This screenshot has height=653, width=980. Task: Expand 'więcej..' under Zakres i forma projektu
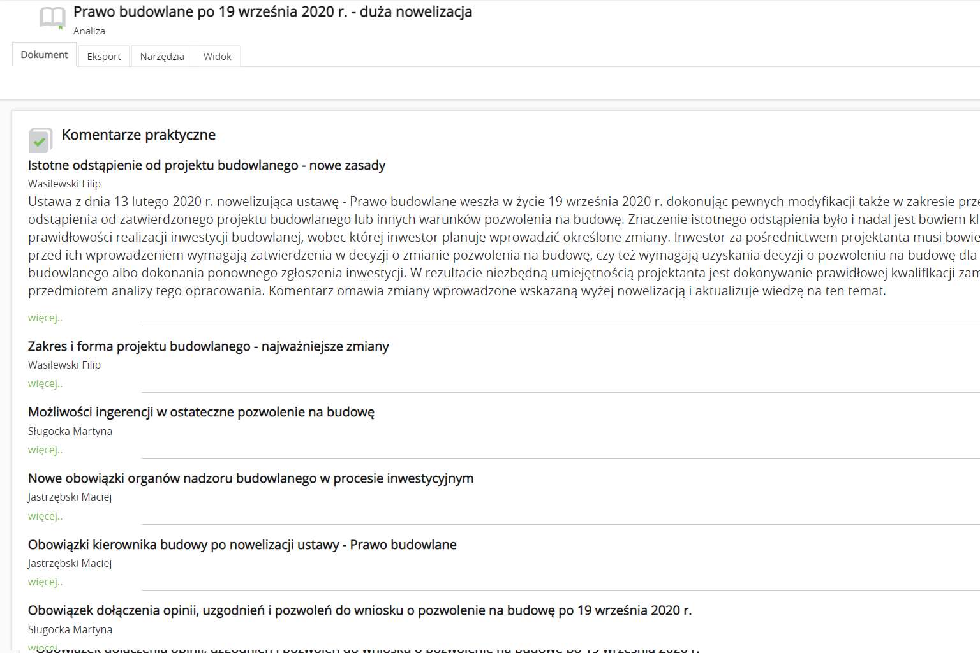click(45, 383)
